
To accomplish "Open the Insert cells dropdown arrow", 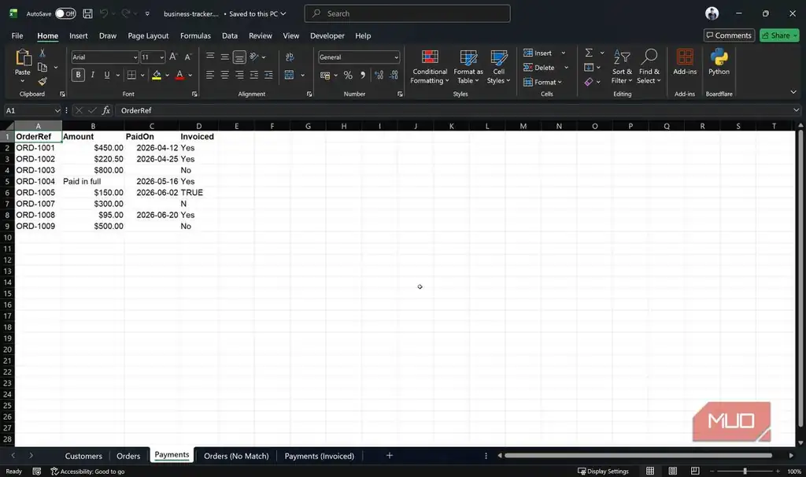I will click(564, 53).
